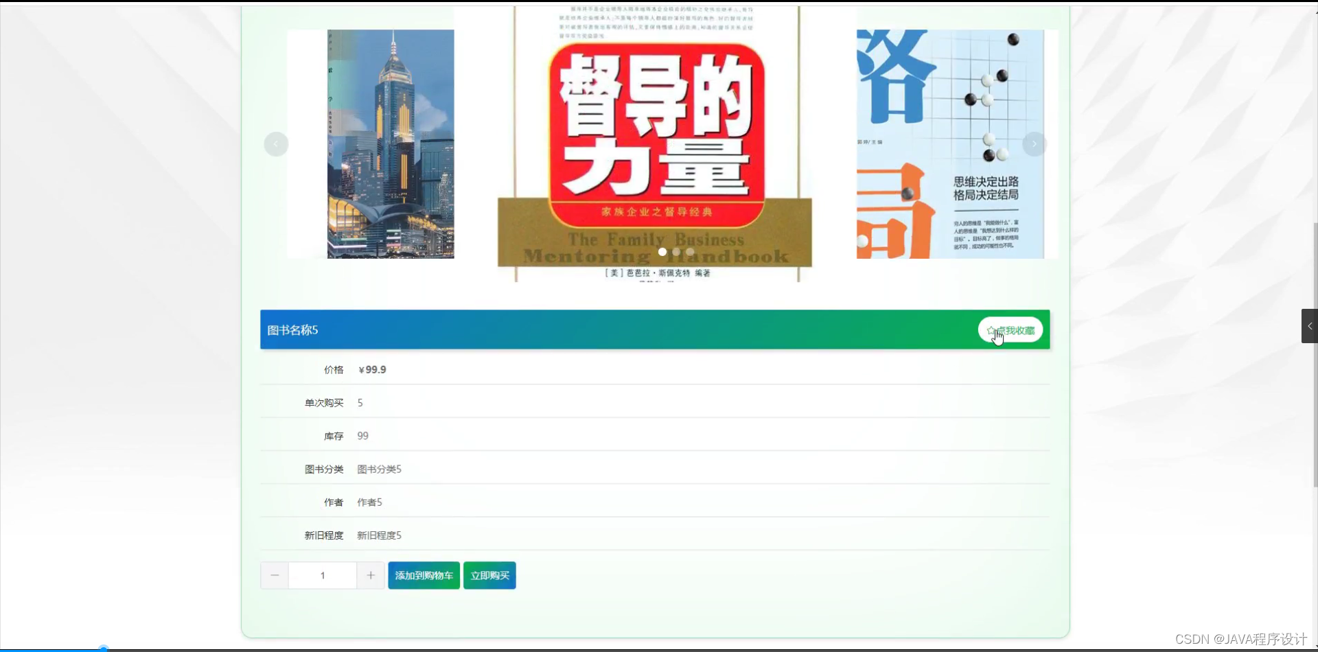Select the first carousel indicator dot

(x=662, y=252)
